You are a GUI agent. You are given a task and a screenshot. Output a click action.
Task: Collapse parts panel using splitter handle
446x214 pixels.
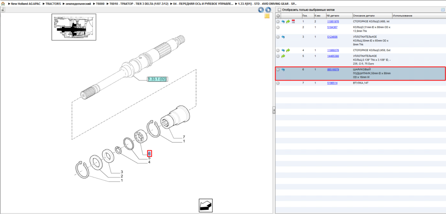[x=274, y=110]
